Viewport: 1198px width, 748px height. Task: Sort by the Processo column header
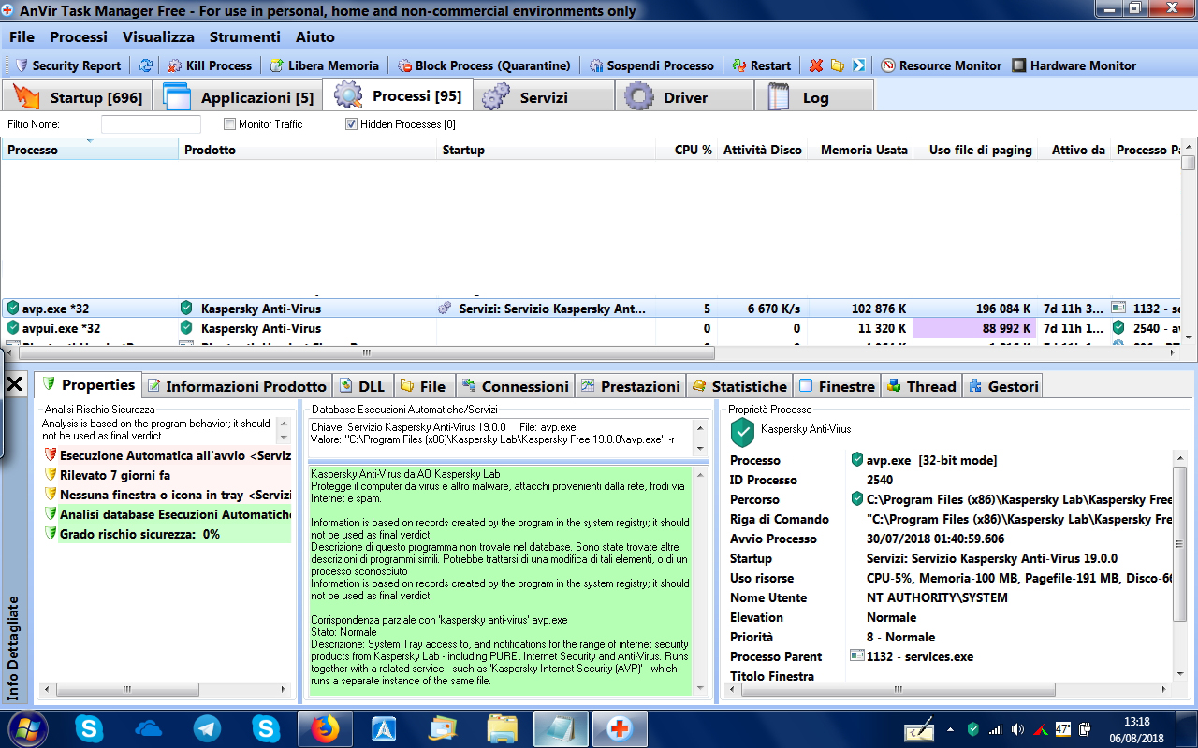pyautogui.click(x=90, y=150)
